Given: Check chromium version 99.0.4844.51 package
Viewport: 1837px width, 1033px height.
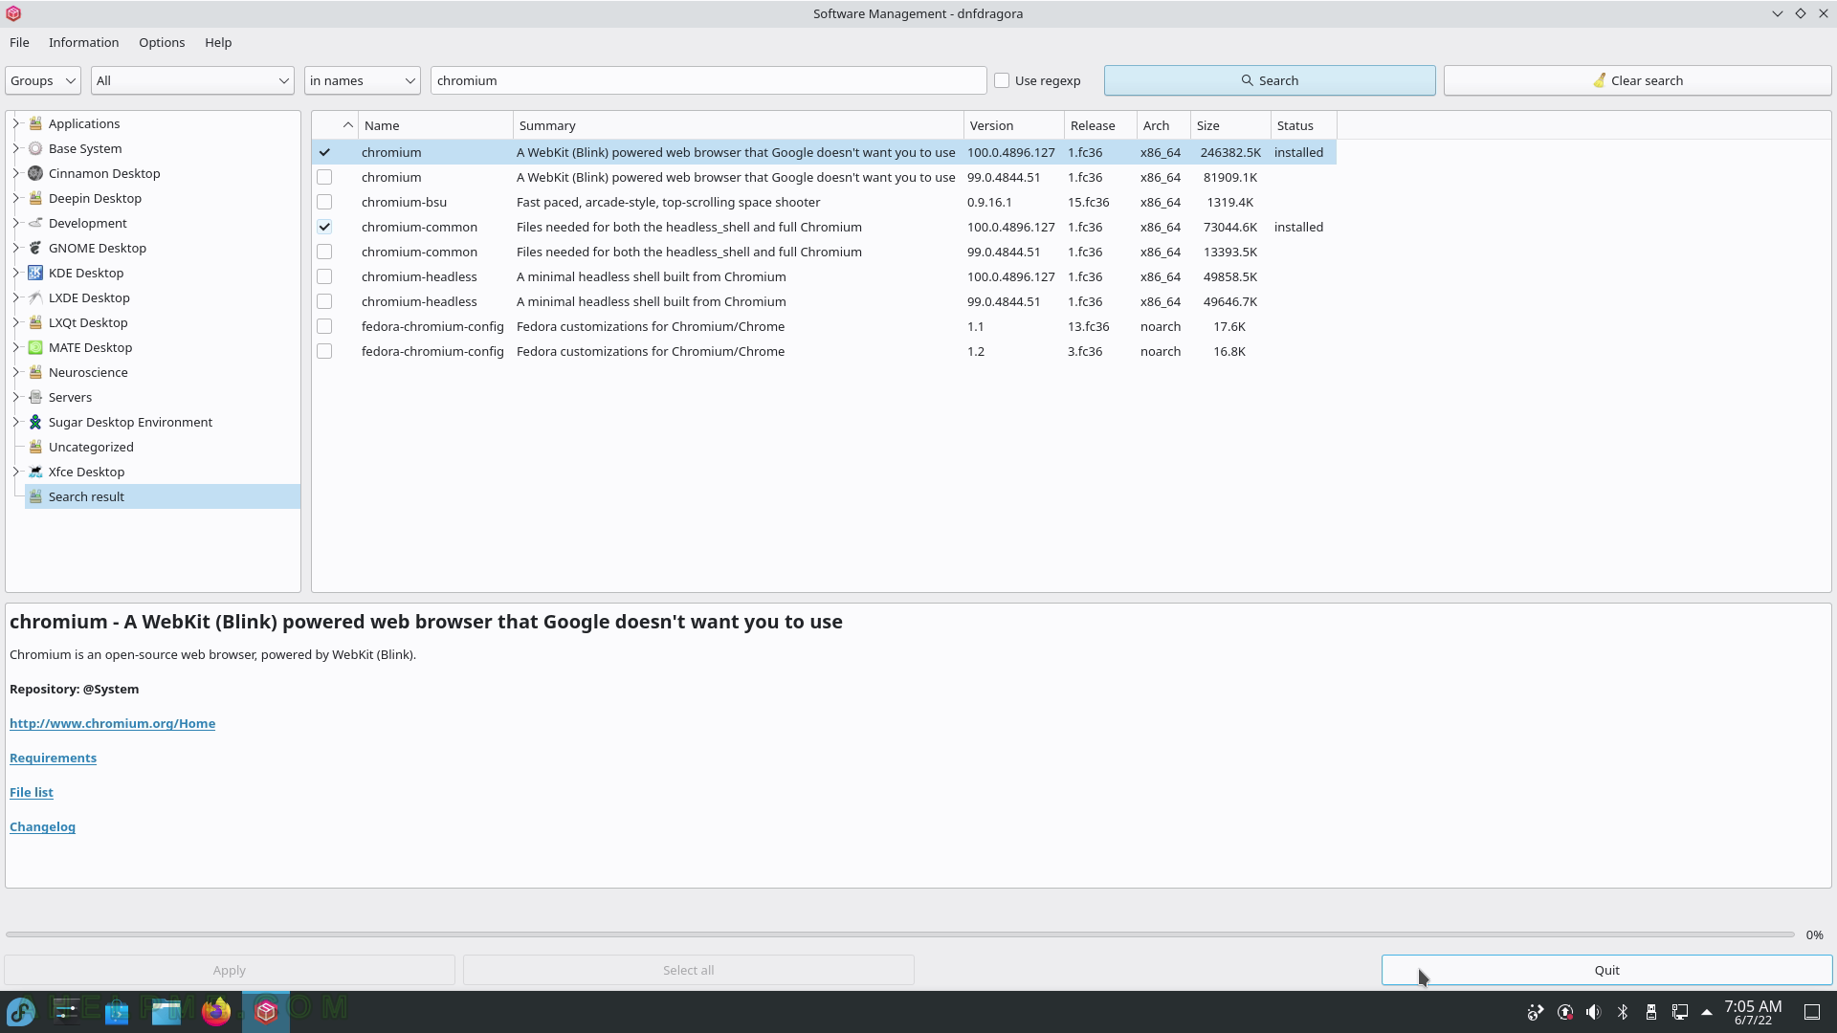Looking at the screenshot, I should (324, 177).
